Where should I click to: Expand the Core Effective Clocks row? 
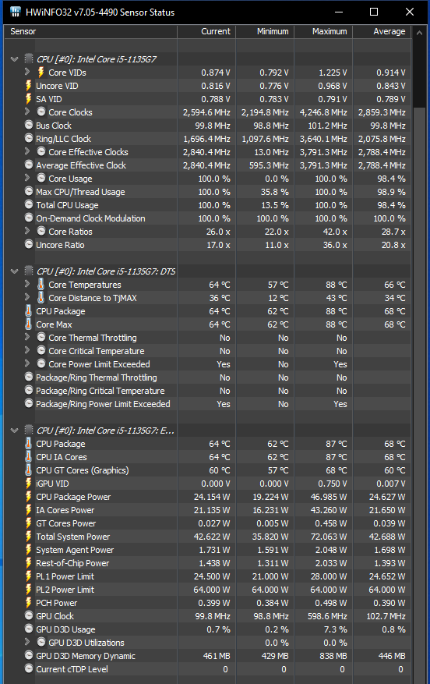(27, 151)
